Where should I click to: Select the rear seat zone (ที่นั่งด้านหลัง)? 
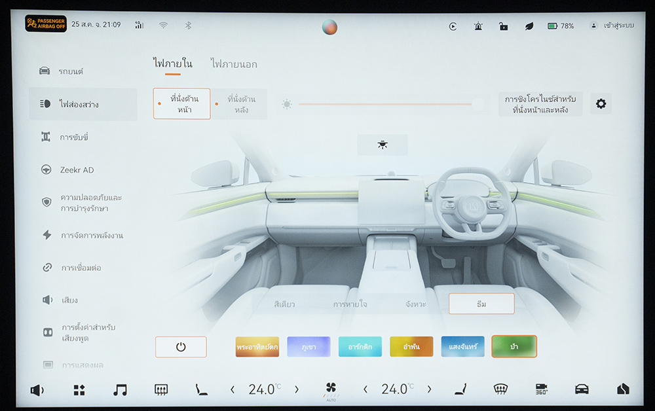coord(240,104)
